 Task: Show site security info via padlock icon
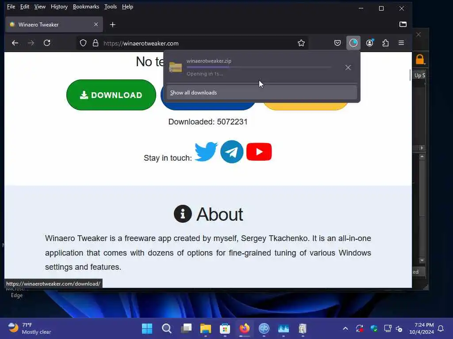(x=96, y=43)
